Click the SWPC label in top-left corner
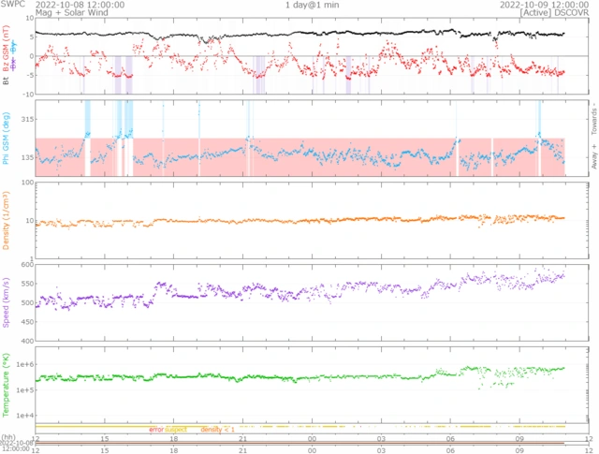The image size is (599, 454). [14, 5]
